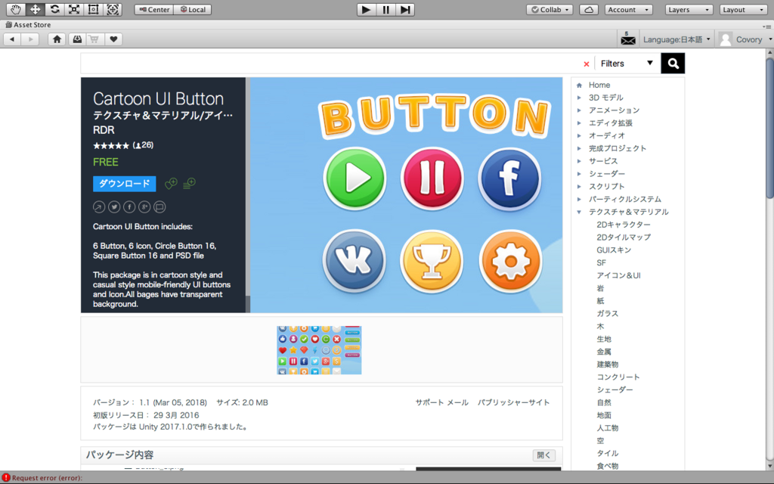Image resolution: width=774 pixels, height=484 pixels.
Task: Go to Home in category list
Action: pos(599,85)
